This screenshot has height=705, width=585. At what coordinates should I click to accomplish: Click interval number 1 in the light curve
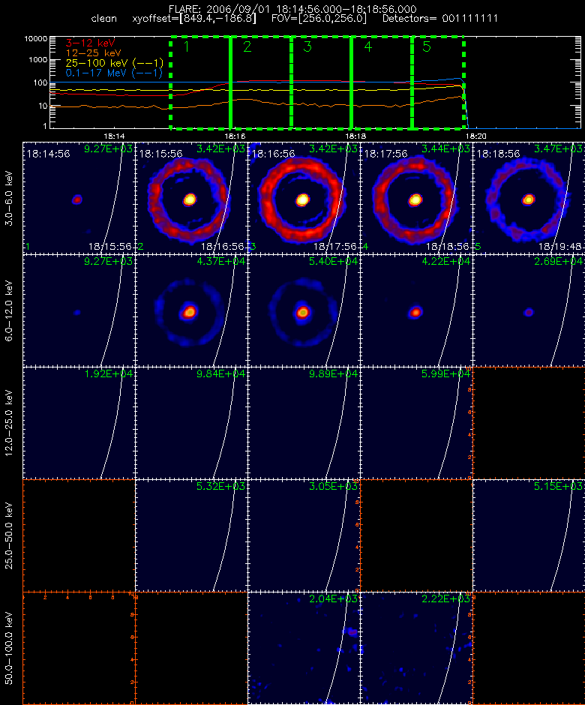(x=187, y=46)
